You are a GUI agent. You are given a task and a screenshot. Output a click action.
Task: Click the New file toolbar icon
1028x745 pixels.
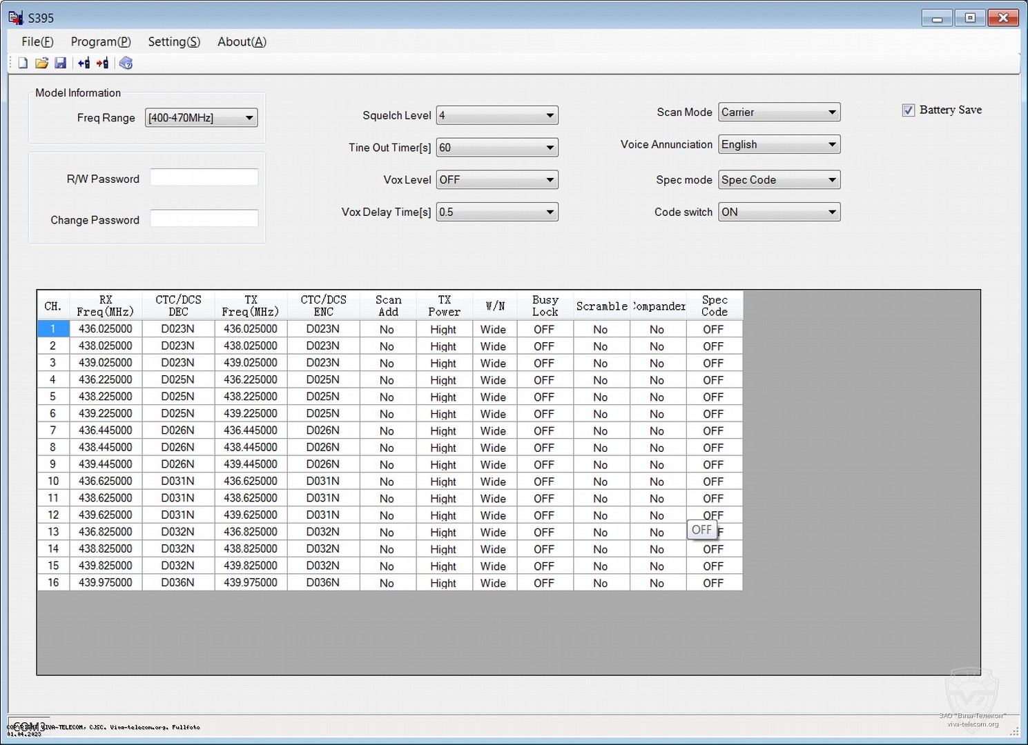[23, 63]
